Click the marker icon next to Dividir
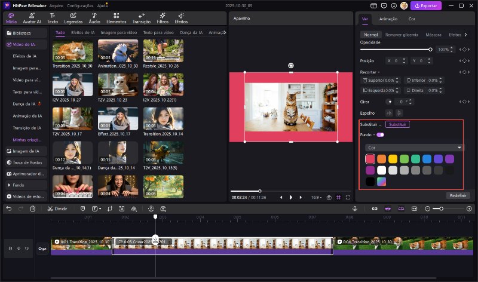Viewport: 478px width, 282px height. [x=82, y=209]
